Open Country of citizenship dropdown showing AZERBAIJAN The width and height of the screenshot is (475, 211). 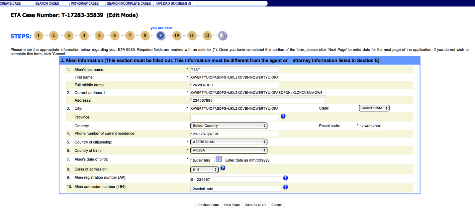click(x=229, y=142)
